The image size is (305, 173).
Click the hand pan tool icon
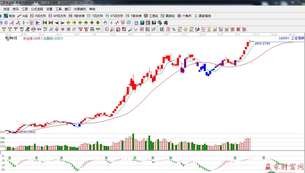[105, 23]
